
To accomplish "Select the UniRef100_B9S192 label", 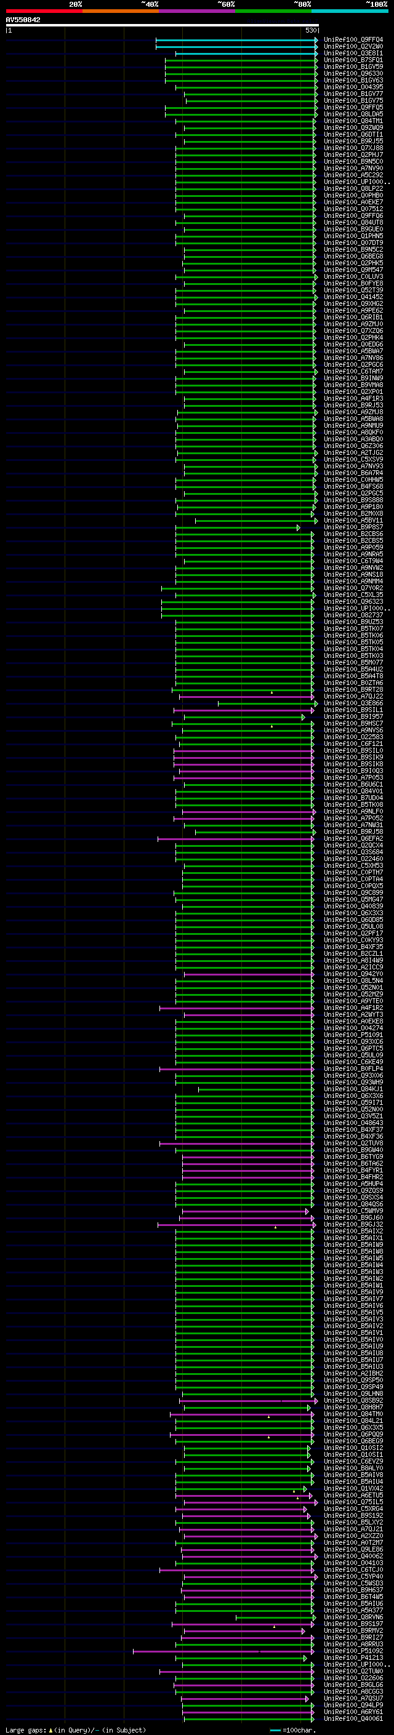I will (x=353, y=1515).
